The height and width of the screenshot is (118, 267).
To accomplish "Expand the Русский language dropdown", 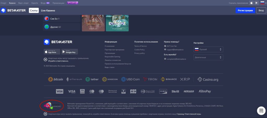I will [x=208, y=49].
